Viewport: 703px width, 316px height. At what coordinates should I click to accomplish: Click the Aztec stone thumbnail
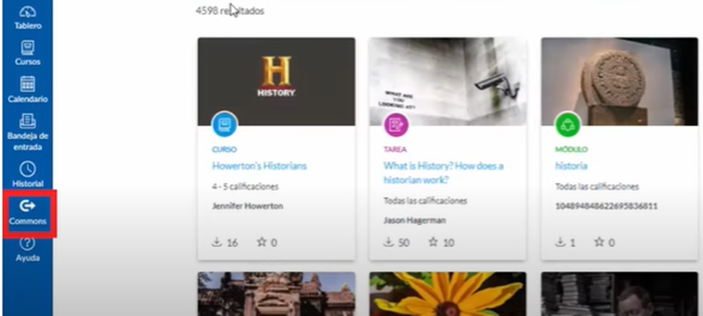(620, 81)
